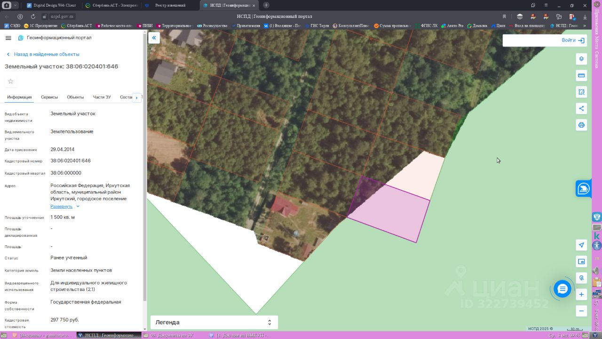Open the blue chat bubble button

pyautogui.click(x=562, y=289)
